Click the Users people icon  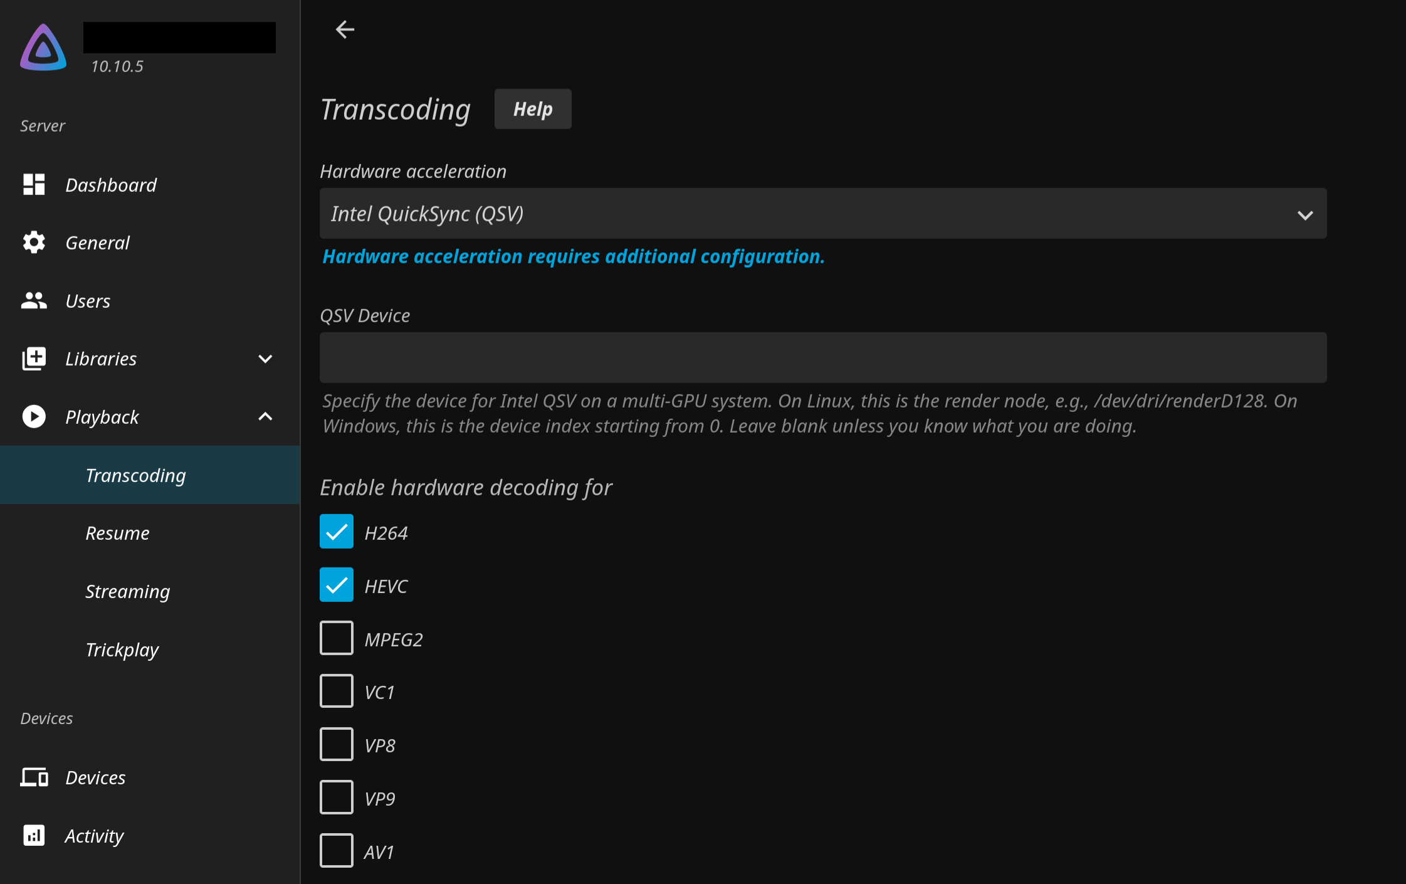tap(34, 301)
